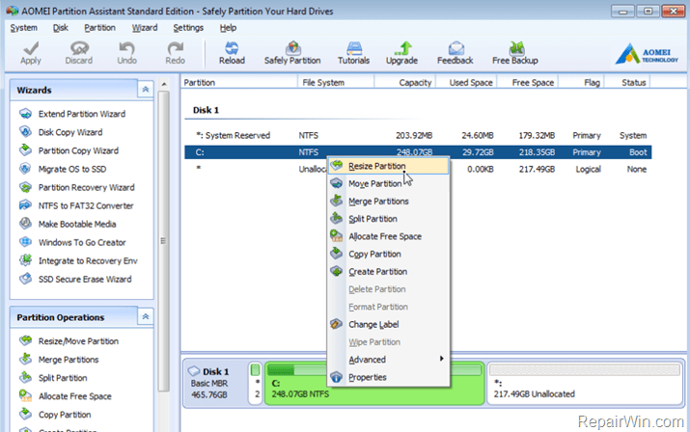Select the Disk 1 Basic MBR disk label
This screenshot has height=432, width=690.
[215, 383]
